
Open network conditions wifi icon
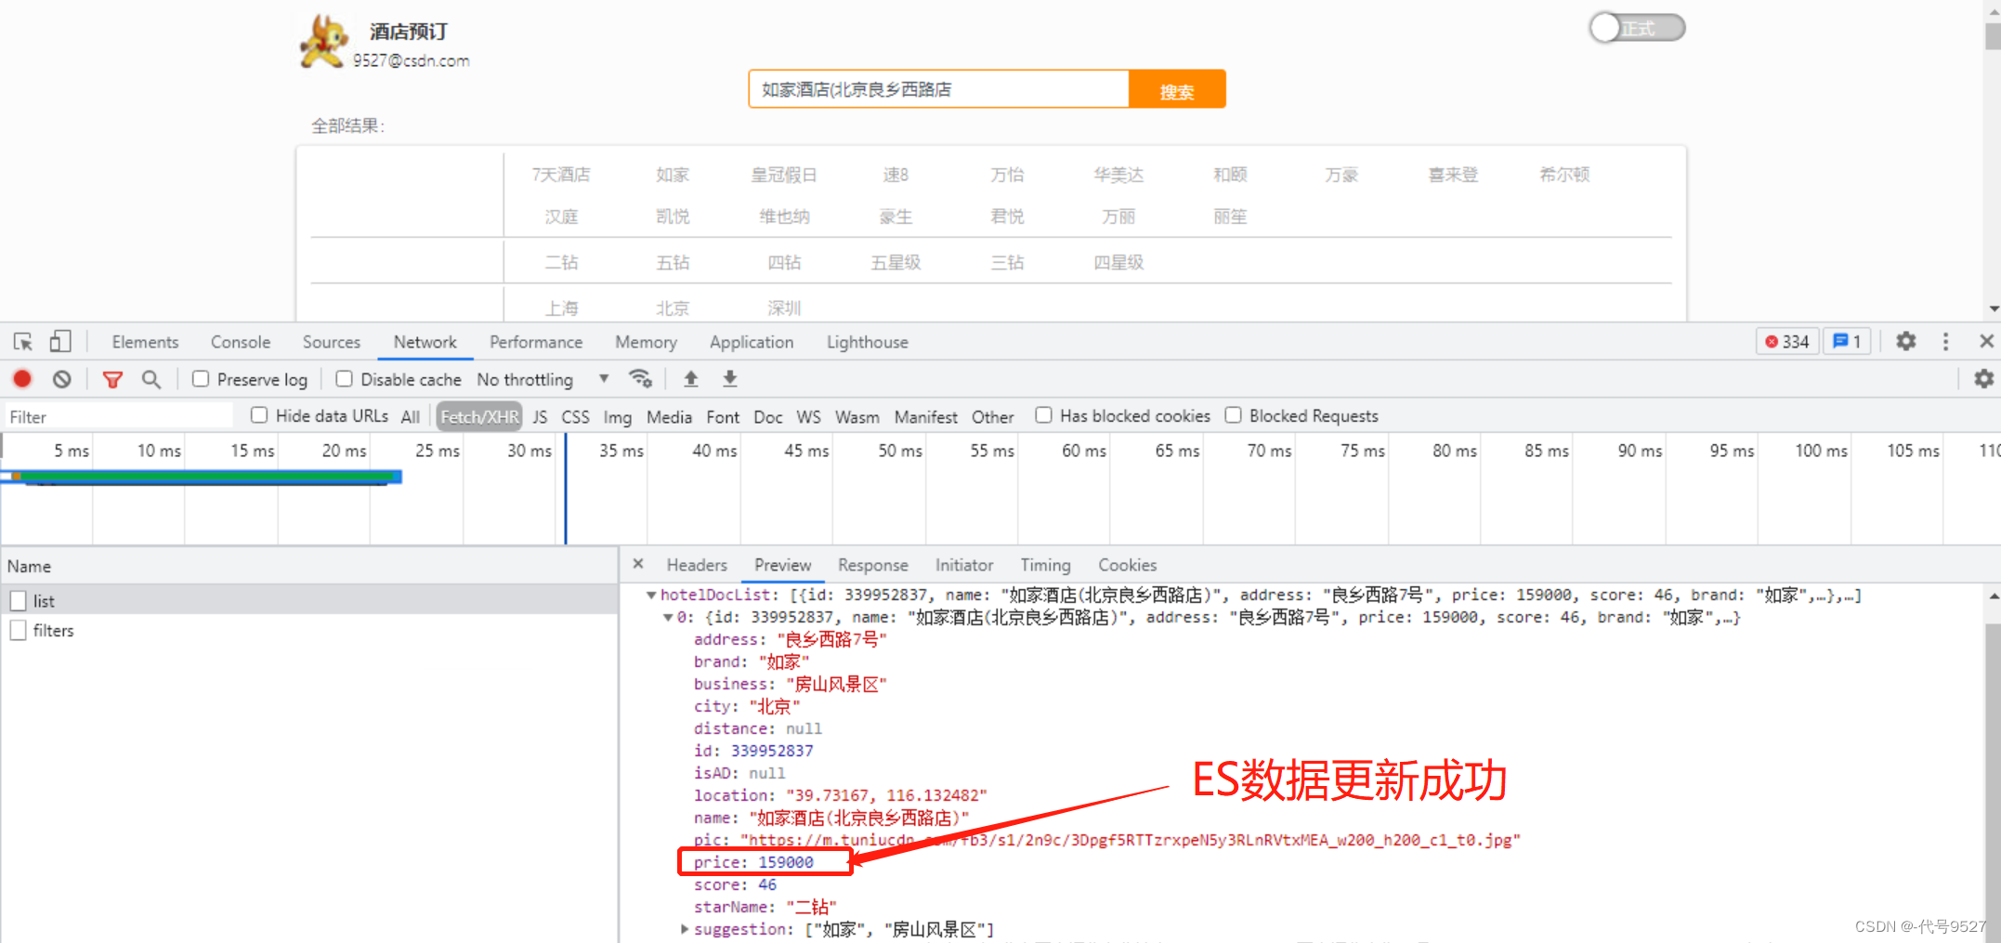[640, 378]
